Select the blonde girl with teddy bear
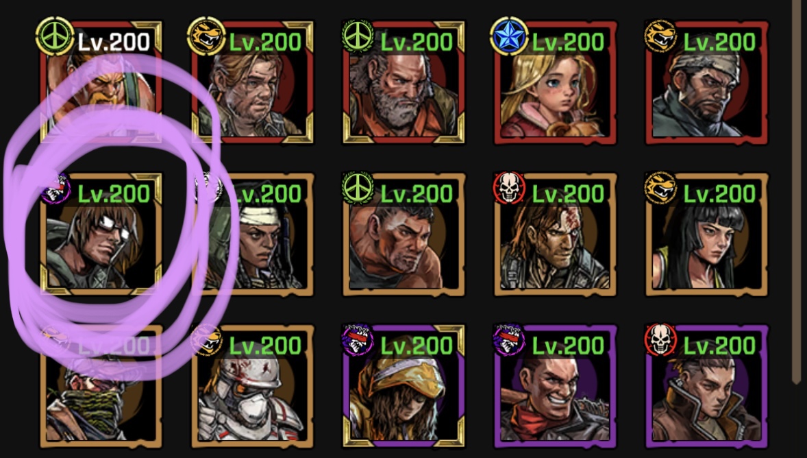Screen dimensions: 807x458 coord(556,82)
